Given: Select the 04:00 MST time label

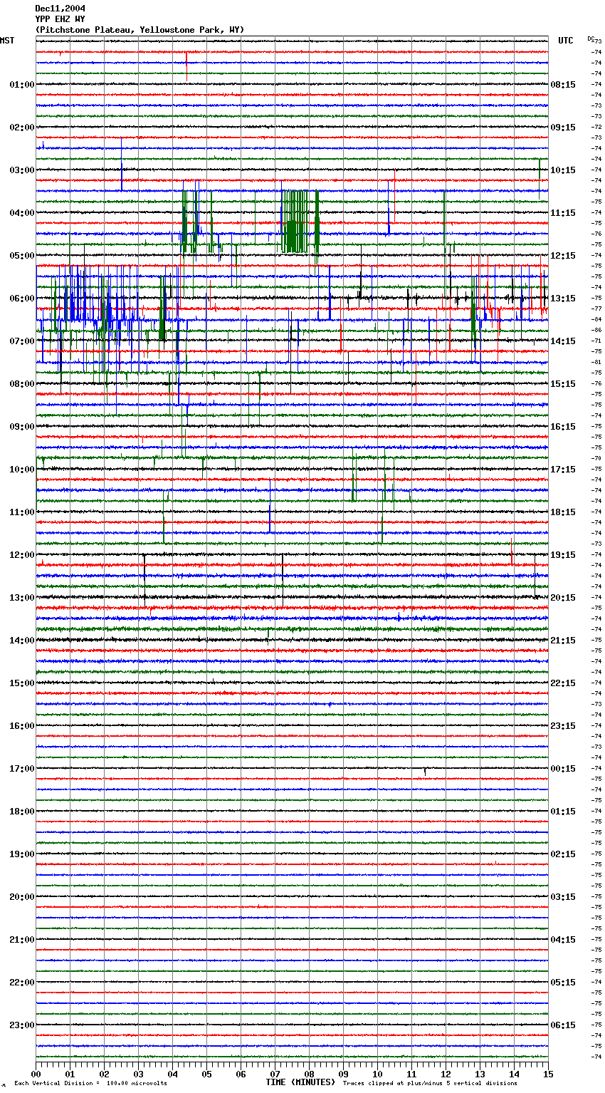Looking at the screenshot, I should coord(22,213).
